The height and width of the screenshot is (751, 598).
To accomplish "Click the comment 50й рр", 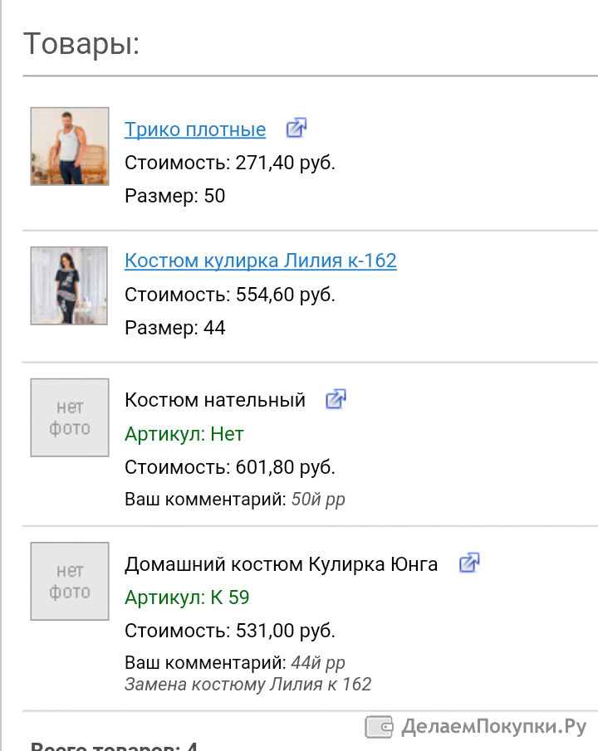I will [318, 499].
